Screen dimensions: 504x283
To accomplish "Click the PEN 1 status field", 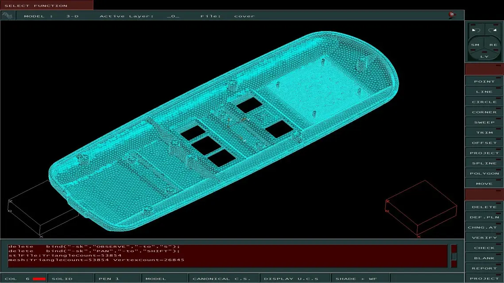I will [118, 279].
